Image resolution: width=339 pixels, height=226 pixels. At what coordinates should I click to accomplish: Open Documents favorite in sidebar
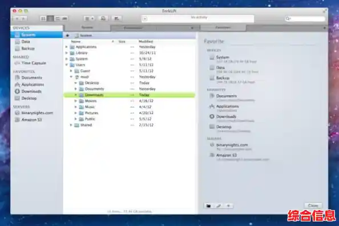tap(37, 78)
